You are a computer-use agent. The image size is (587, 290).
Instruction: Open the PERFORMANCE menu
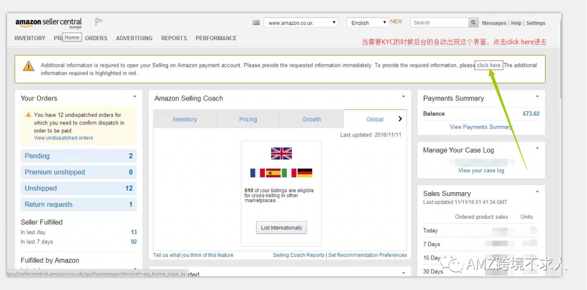216,38
